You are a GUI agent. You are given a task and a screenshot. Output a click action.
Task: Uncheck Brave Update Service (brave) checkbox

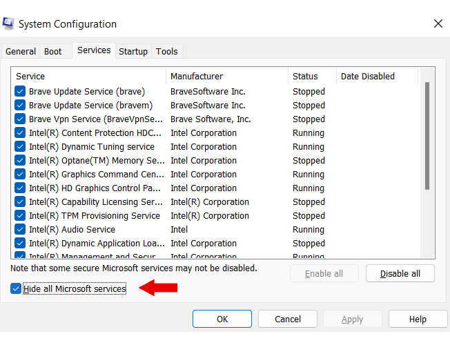[x=20, y=92]
